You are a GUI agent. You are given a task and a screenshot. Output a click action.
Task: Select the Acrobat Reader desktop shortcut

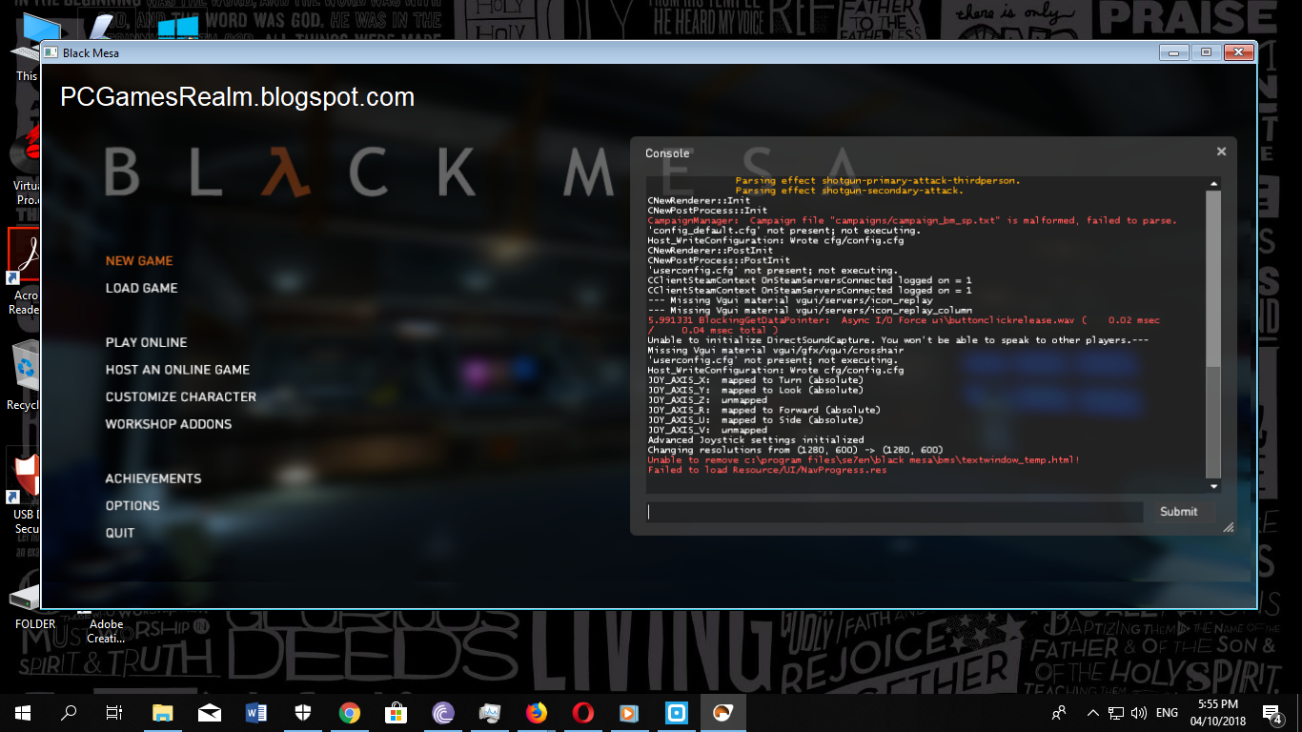pos(23,272)
